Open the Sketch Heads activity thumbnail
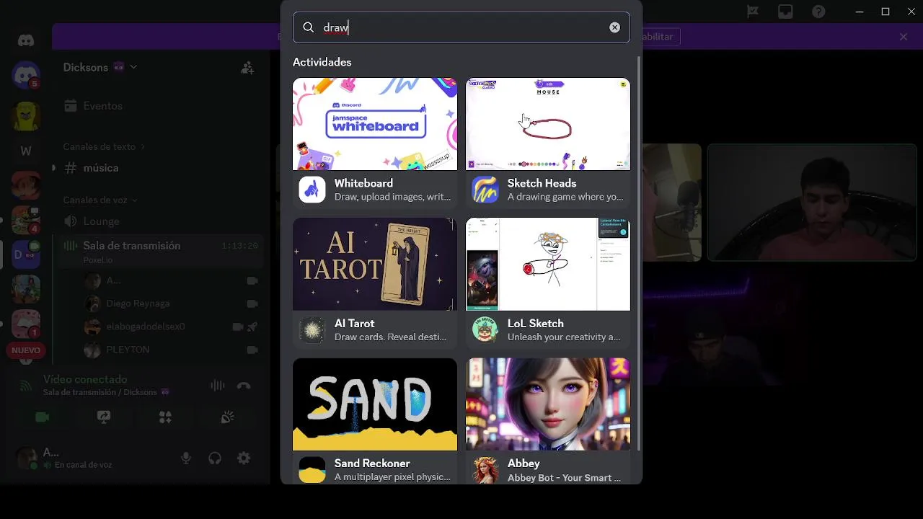 (547, 124)
